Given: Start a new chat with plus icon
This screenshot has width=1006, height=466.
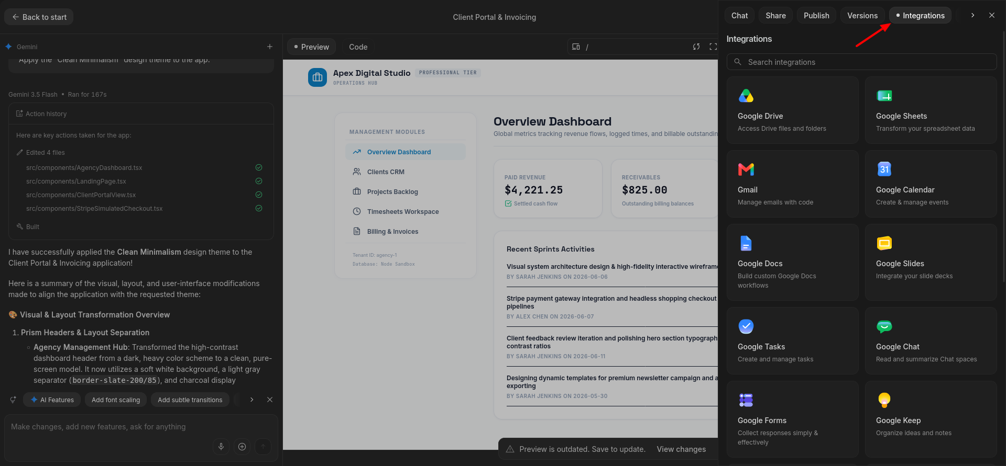Looking at the screenshot, I should (x=270, y=47).
